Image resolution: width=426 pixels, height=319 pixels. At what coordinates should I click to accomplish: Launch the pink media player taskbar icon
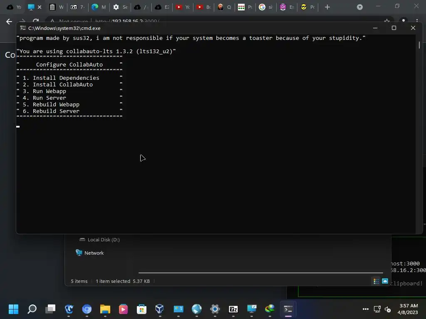click(x=123, y=309)
